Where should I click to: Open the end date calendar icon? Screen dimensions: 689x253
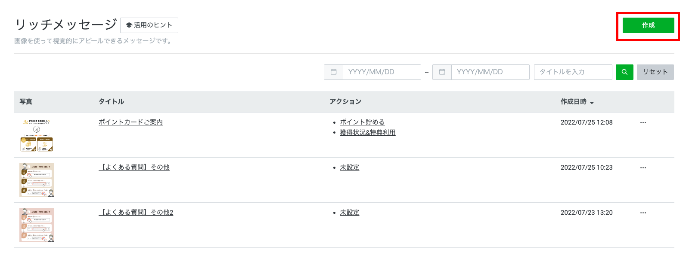442,72
